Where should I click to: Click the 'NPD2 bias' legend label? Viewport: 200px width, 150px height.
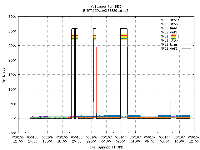(x=169, y=28)
